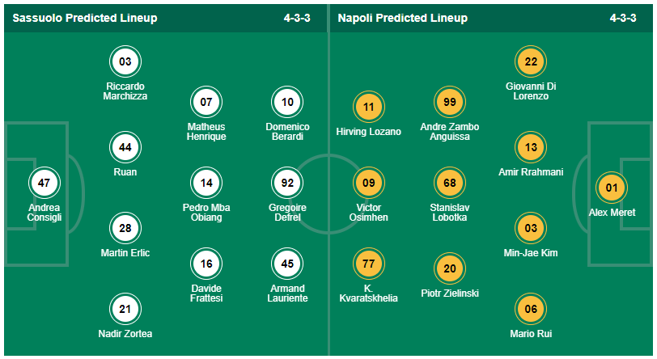Click the Sassuolo Predicted Lineup header
657x359 pixels.
pos(85,18)
